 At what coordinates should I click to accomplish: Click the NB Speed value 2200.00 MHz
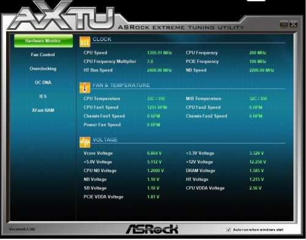[x=261, y=70]
